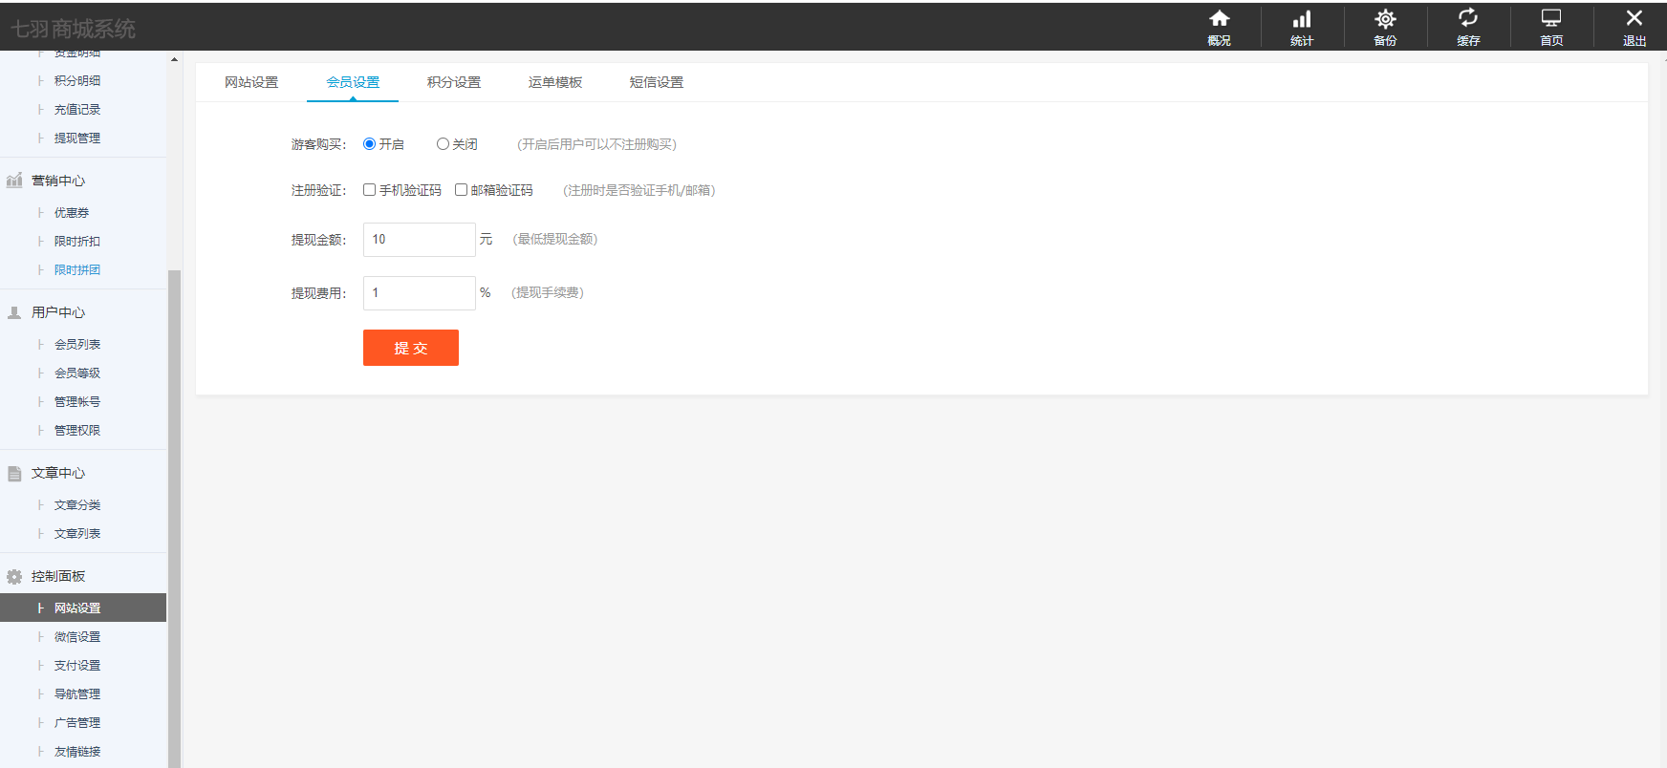
Task: Open the 首页 monitor icon
Action: tap(1551, 19)
